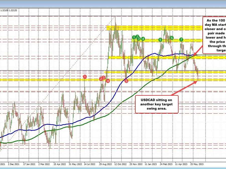The image size is (226, 169).
Task: Click the 31 May 2022 date label
Action: click(75, 164)
